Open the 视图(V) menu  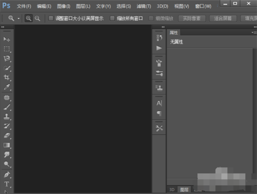coord(182,6)
